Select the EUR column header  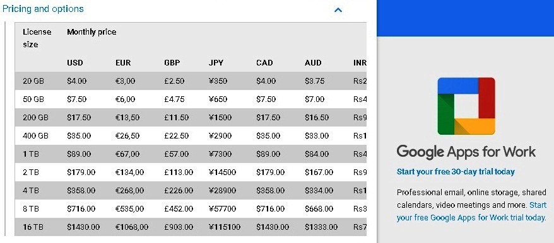point(123,63)
